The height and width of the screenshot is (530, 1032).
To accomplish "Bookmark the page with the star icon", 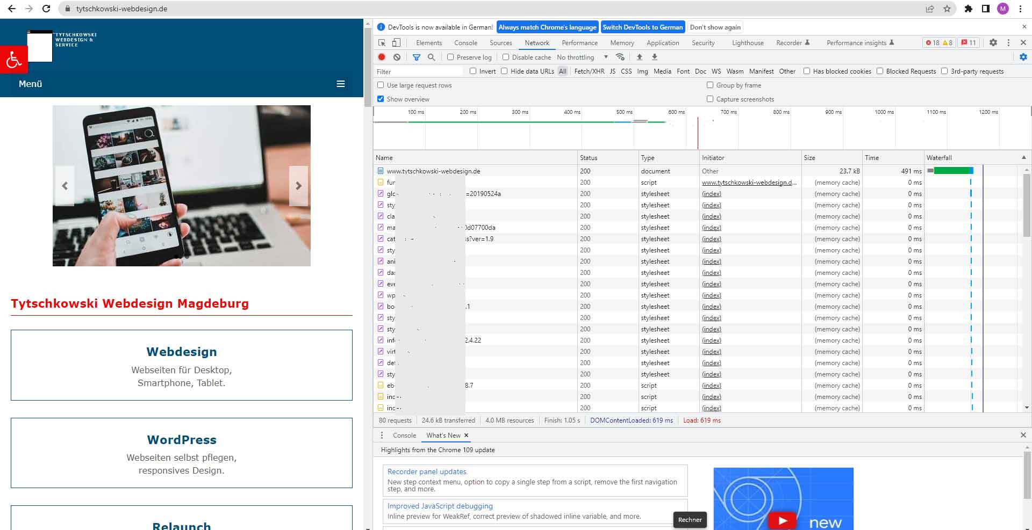I will (947, 9).
